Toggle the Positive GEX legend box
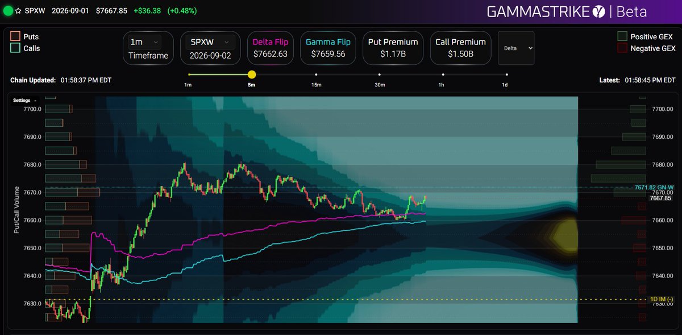The height and width of the screenshot is (335, 682). [622, 36]
